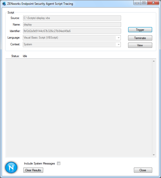Image resolution: width=161 pixels, height=178 pixels.
Task: Click the Script group box heading
Action: 11,13
